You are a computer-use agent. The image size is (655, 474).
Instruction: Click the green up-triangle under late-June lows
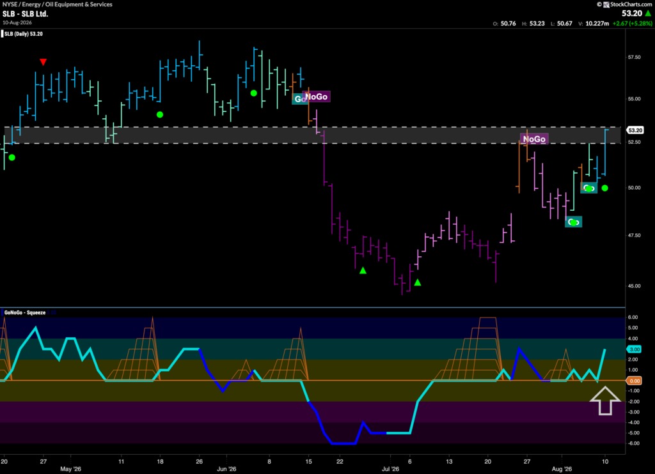(363, 270)
